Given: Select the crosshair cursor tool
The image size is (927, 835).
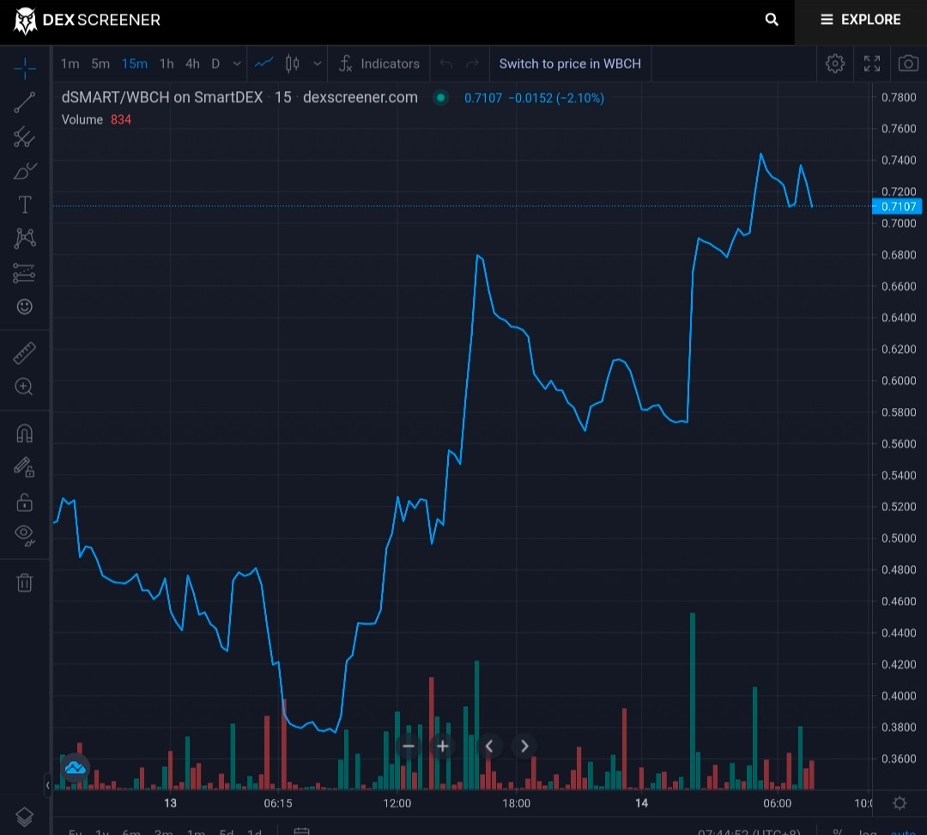Looking at the screenshot, I should (25, 69).
